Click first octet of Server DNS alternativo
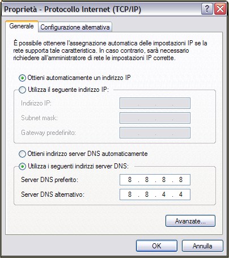 [130, 194]
